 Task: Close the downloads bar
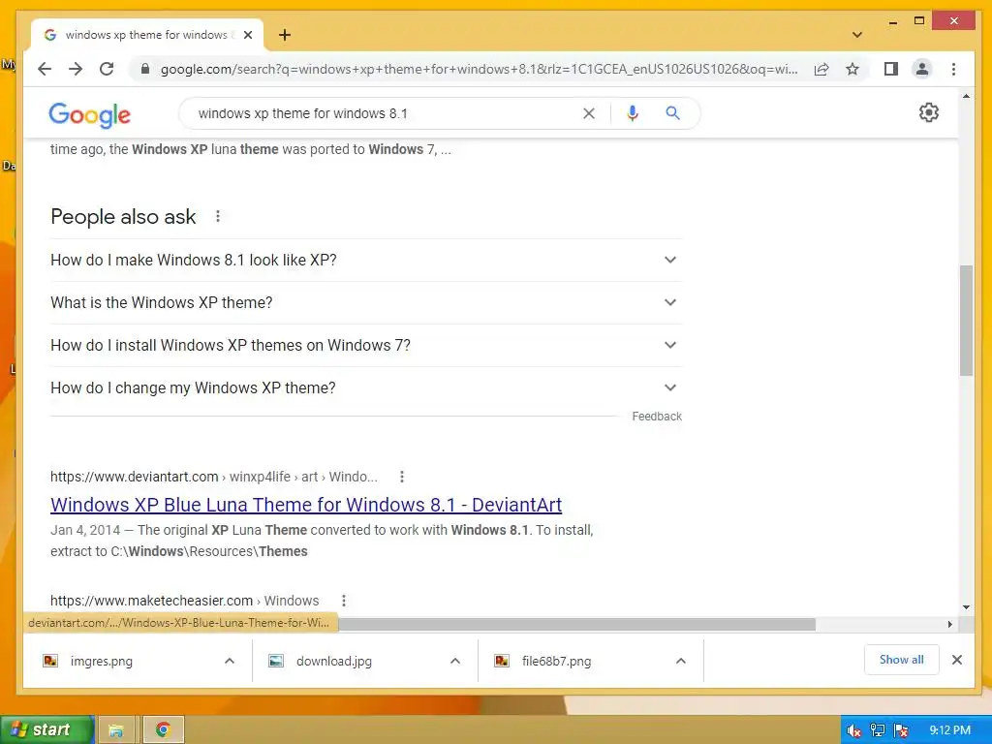pos(957,660)
